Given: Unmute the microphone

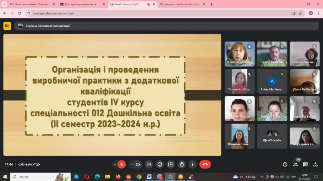Looking at the screenshot, I should coord(121,164).
